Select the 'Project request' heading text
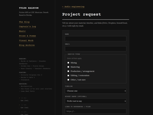This screenshot has width=153, height=115. [82, 14]
